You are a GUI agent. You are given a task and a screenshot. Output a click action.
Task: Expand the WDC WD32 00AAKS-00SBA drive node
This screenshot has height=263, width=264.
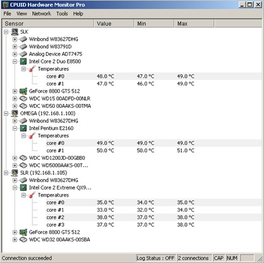[15, 240]
